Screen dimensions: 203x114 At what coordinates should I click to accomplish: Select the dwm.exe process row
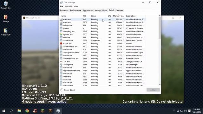102,37
